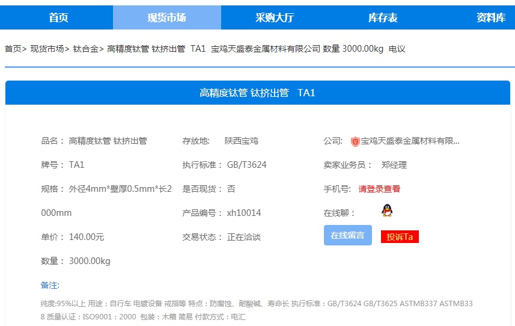Select the remarks line with 质量认证:ISO9001
The height and width of the screenshot is (326, 515).
coord(143,317)
